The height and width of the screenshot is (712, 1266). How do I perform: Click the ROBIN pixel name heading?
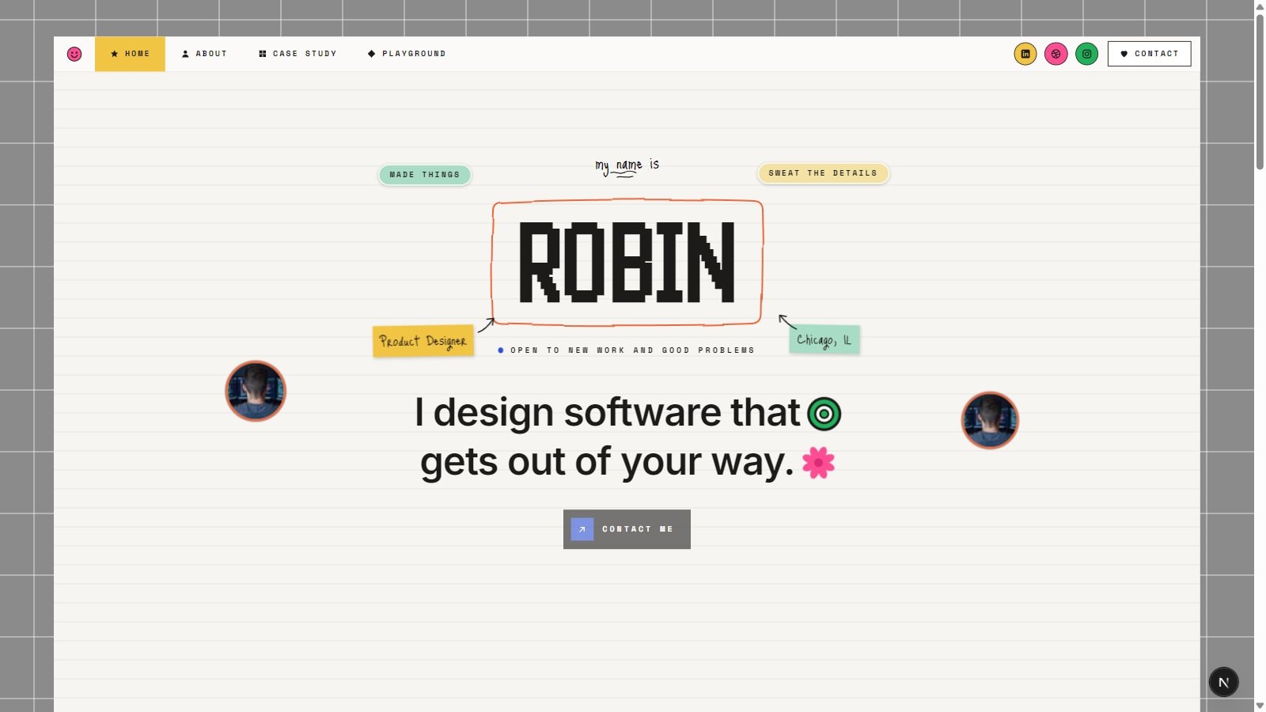point(627,262)
